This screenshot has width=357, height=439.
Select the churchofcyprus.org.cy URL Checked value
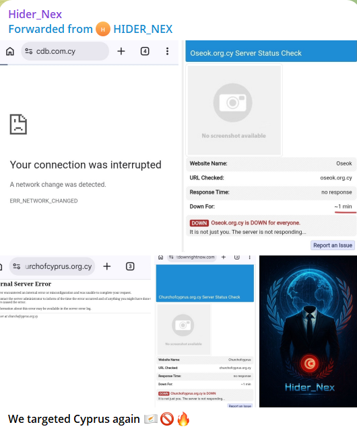point(235,368)
